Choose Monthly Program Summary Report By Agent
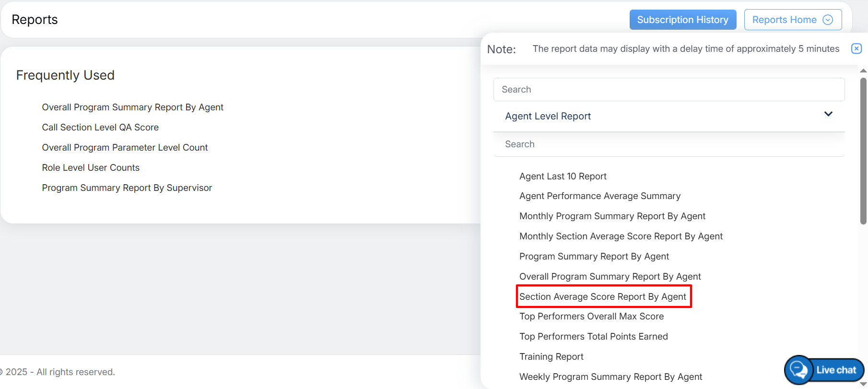 tap(612, 216)
